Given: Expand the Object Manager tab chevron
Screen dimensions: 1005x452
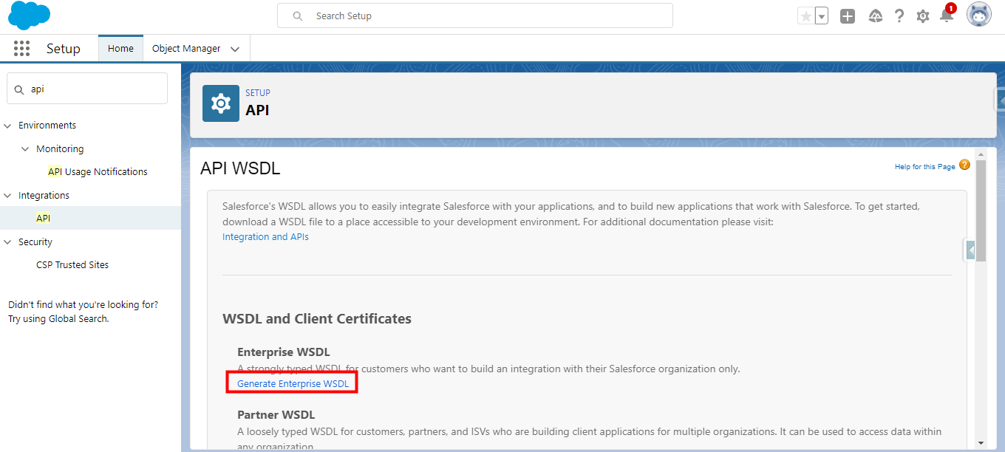Looking at the screenshot, I should [235, 49].
